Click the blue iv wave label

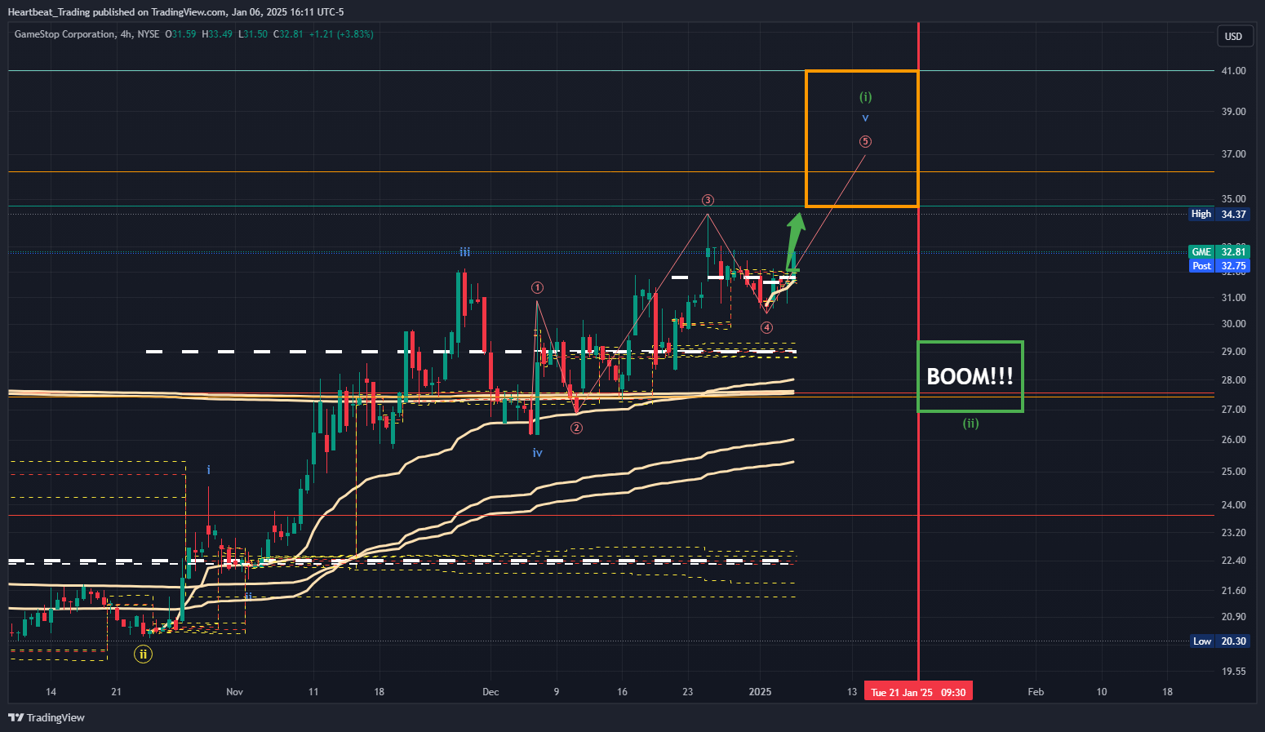pos(537,453)
